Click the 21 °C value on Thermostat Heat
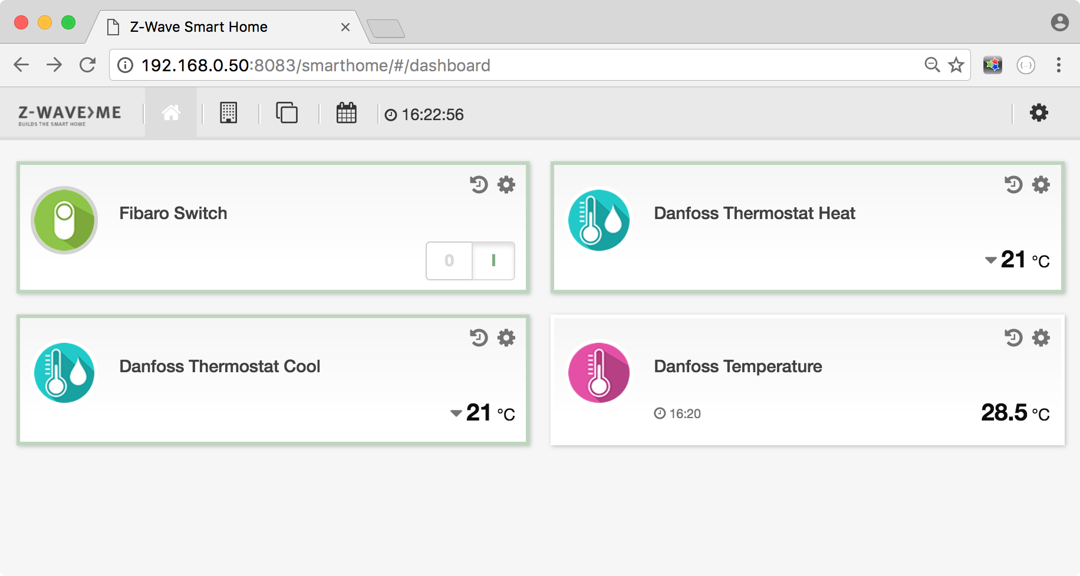Image resolution: width=1080 pixels, height=576 pixels. (x=1025, y=260)
